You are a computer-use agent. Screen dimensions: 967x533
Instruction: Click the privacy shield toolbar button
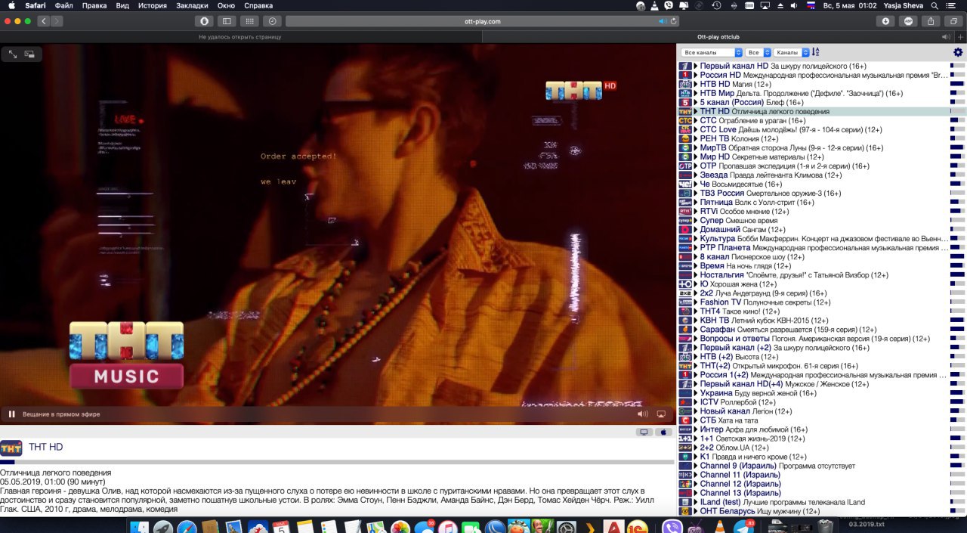(203, 21)
